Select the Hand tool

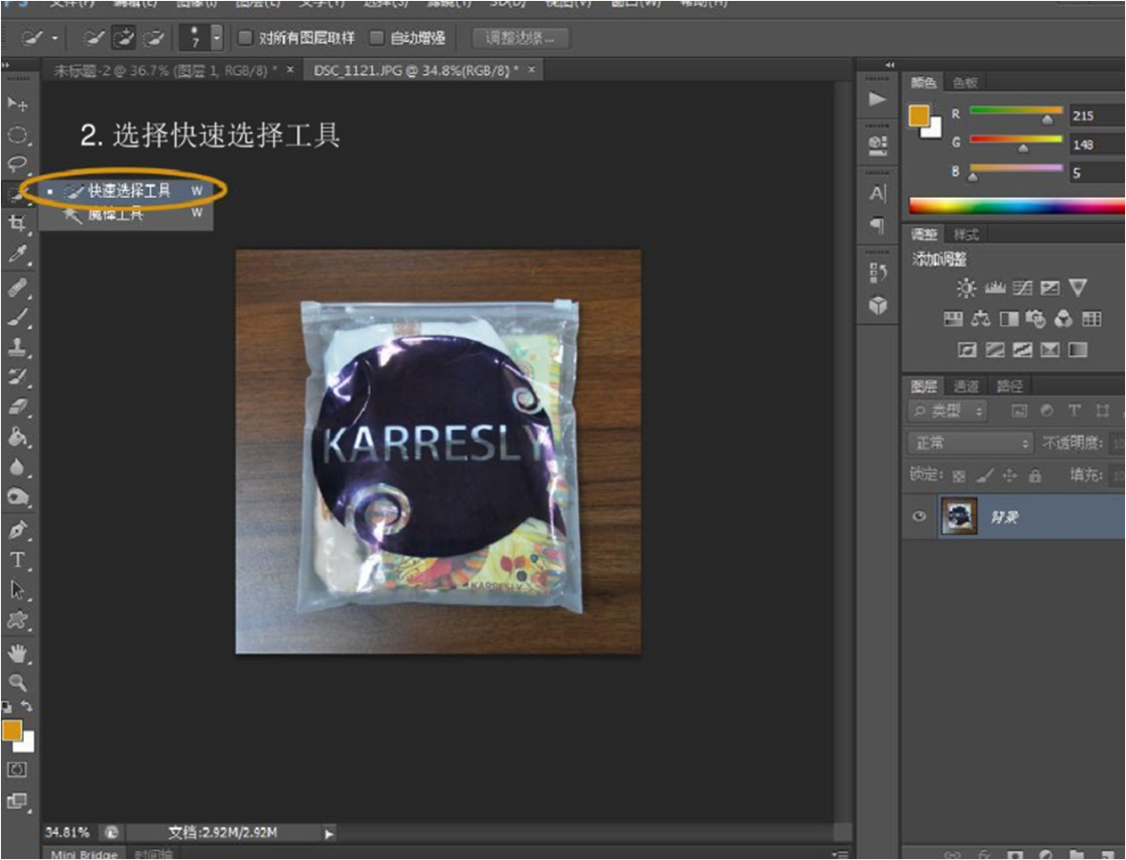(17, 653)
